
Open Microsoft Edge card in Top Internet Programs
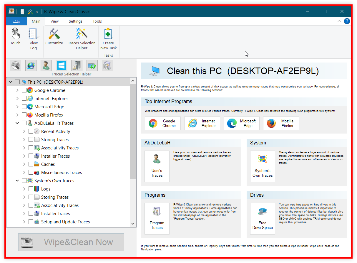(x=242, y=123)
